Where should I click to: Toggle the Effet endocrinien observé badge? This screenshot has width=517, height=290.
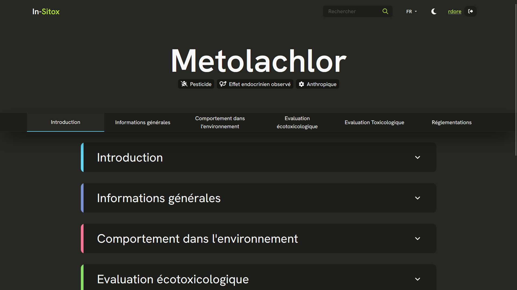click(x=255, y=84)
